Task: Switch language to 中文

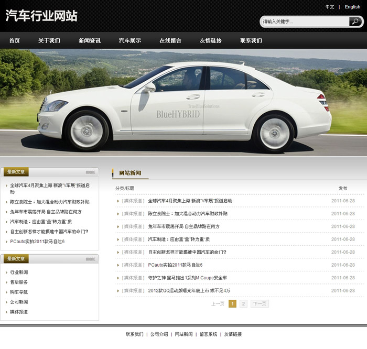Action: pos(330,7)
